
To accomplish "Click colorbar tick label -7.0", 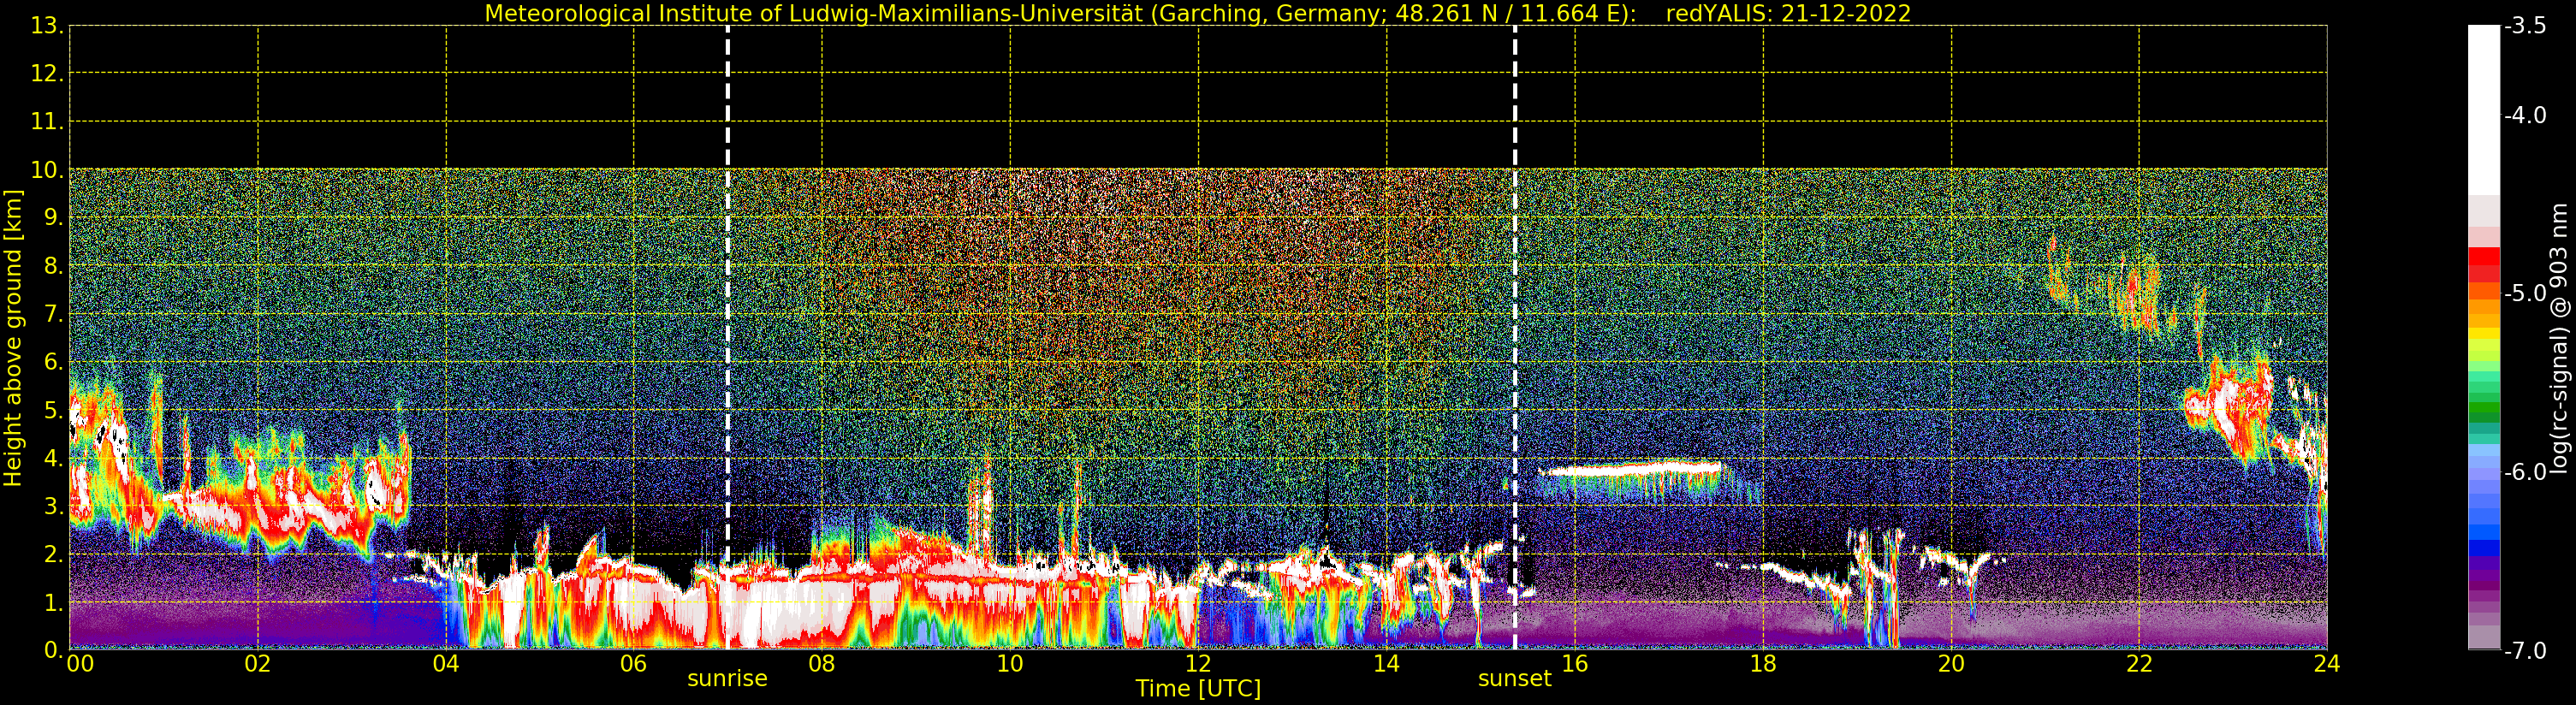I will [2526, 651].
